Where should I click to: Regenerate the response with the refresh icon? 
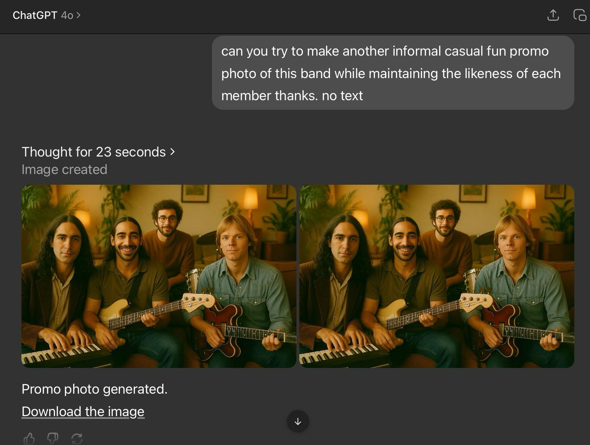(77, 438)
